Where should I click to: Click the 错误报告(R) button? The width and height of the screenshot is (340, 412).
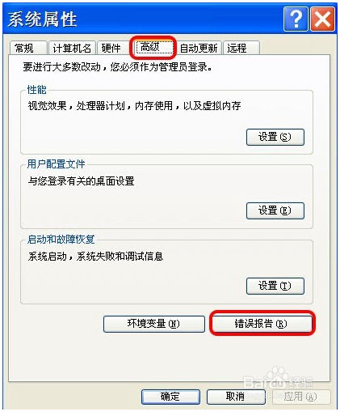coord(262,324)
